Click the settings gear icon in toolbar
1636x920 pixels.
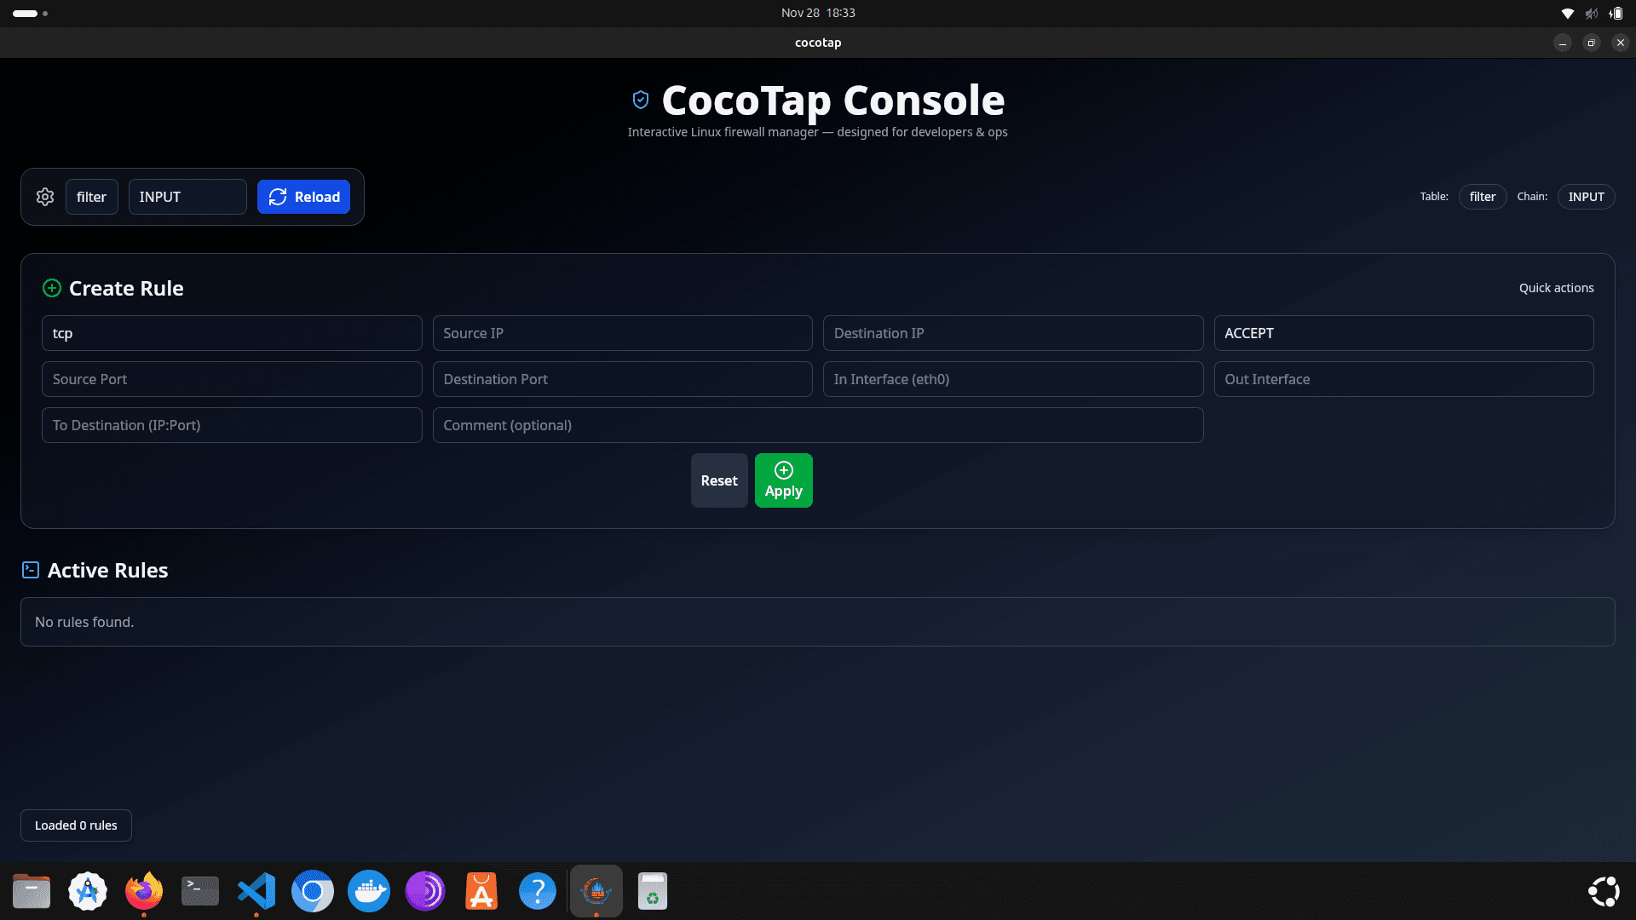(x=45, y=197)
